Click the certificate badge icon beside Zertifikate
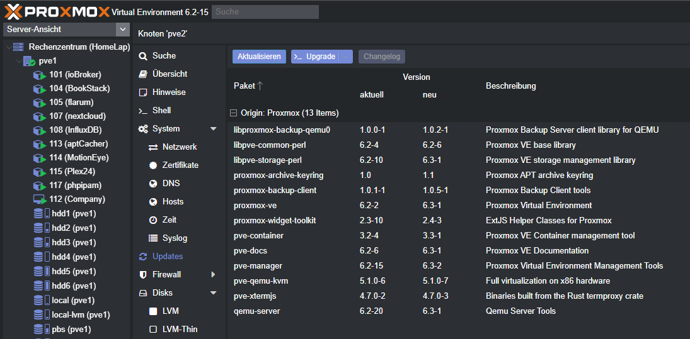The height and width of the screenshot is (339, 690). pos(153,165)
